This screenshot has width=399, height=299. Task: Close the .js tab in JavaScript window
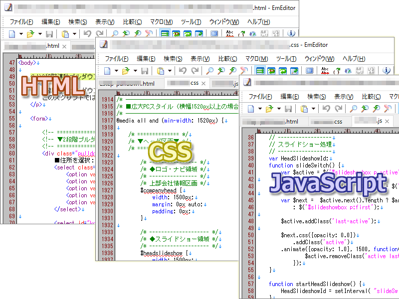[x=387, y=121]
